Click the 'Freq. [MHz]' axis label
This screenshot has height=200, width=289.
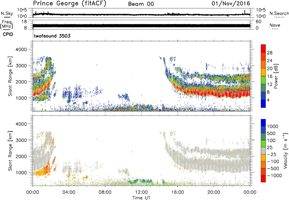(x=7, y=24)
